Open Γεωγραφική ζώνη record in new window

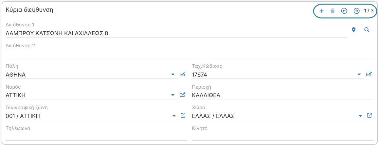[x=183, y=115]
